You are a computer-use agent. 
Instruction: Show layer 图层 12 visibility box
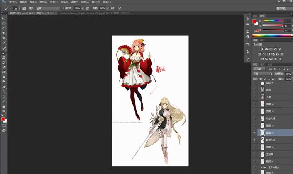254,111
